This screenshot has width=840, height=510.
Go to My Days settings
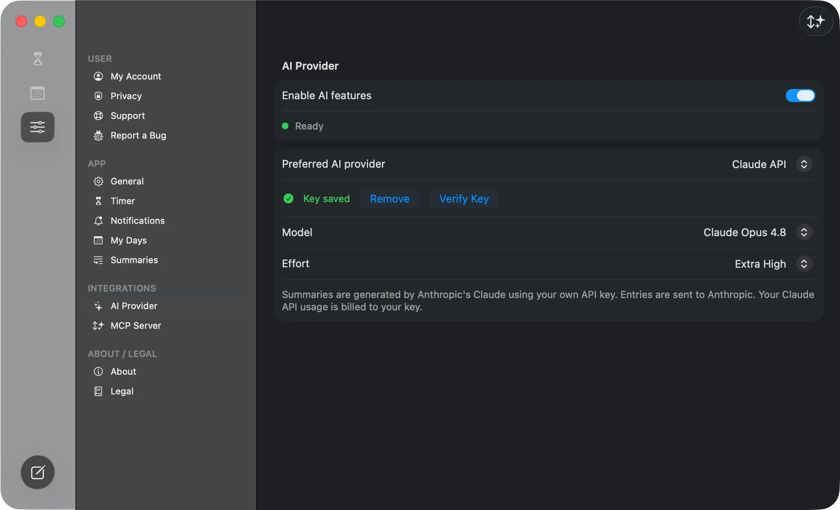tap(129, 240)
